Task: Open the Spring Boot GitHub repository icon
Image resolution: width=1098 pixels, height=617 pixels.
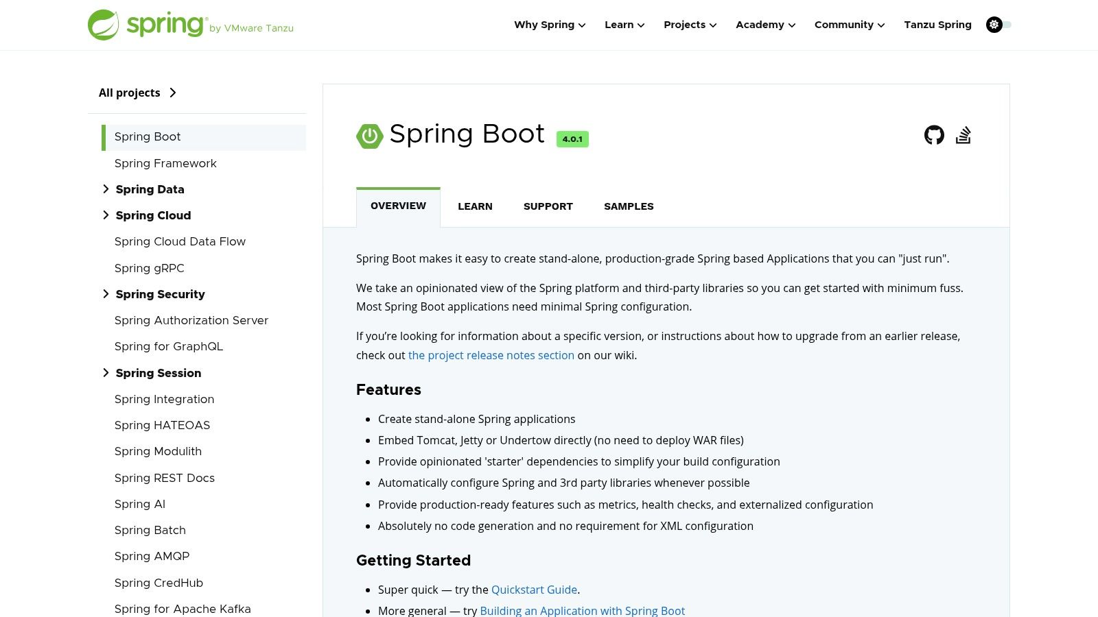Action: 933,135
